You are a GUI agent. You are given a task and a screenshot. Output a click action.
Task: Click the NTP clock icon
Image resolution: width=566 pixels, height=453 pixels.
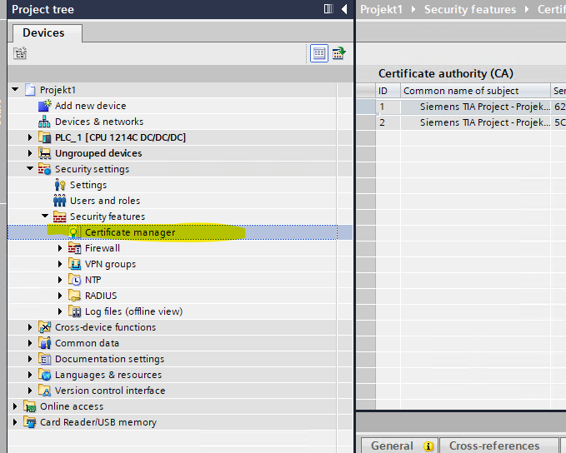coord(75,280)
